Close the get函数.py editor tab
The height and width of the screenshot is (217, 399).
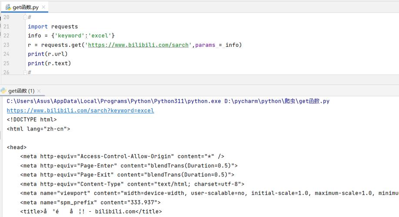click(44, 7)
